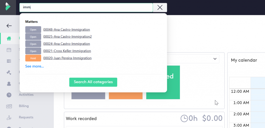Go to Home via the house icon
Screen dimensions: 265x128
tap(9, 39)
